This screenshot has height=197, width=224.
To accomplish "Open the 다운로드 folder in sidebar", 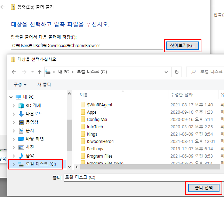I will [34, 114].
